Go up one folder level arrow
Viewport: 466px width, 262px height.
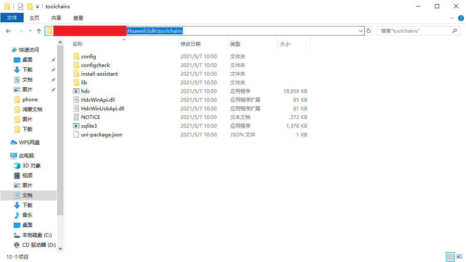(x=39, y=31)
